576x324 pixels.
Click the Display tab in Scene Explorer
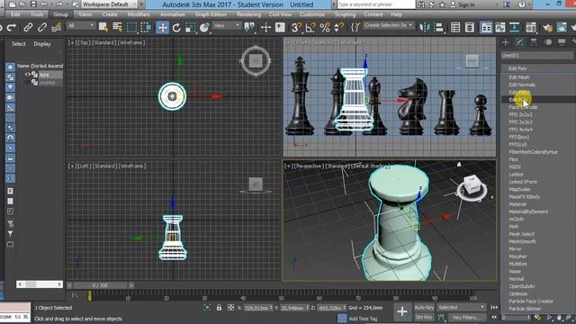42,44
